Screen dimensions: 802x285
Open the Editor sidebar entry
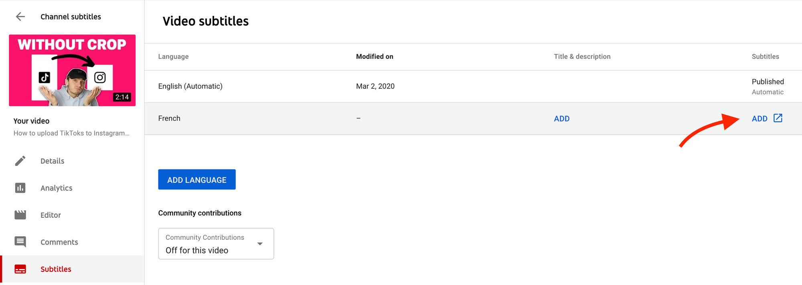pyautogui.click(x=51, y=215)
